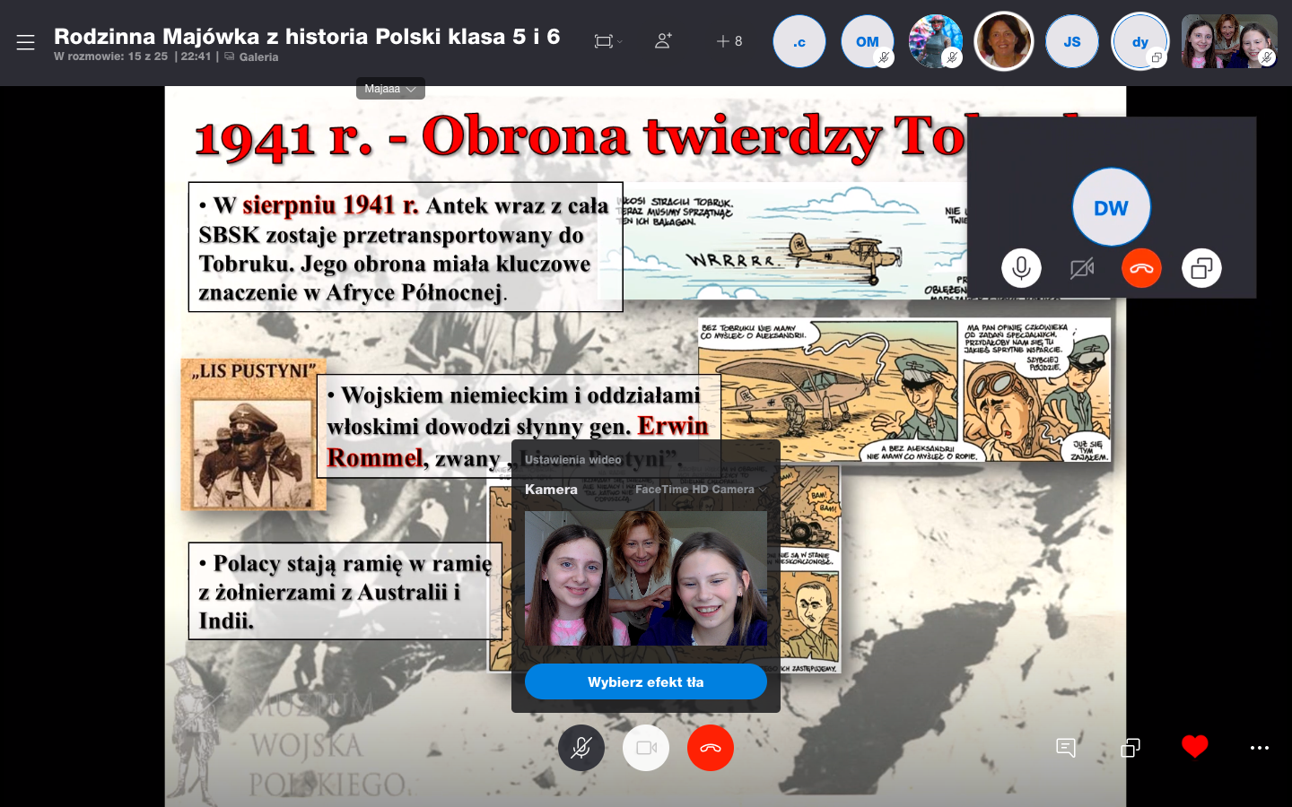Open the hamburger menu
The height and width of the screenshot is (807, 1292).
(x=25, y=42)
